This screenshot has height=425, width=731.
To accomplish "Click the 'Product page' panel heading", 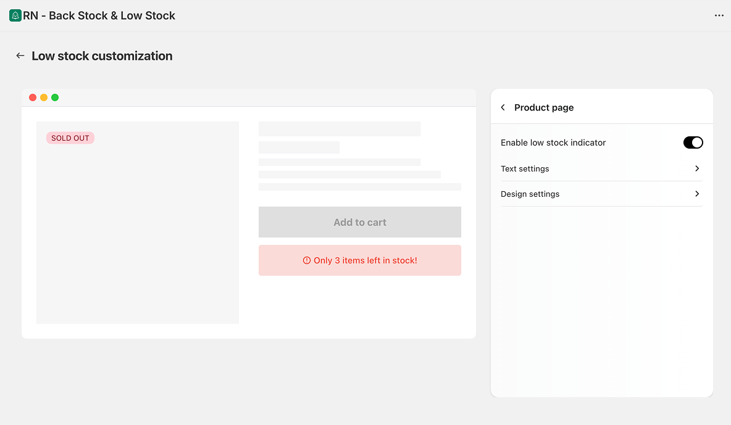I will tap(544, 107).
